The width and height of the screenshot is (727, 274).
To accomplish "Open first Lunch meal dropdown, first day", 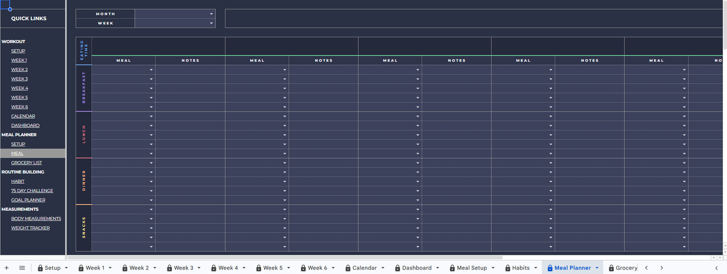I will (x=151, y=116).
